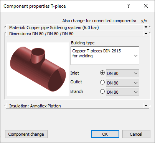Image resolution: width=155 pixels, height=143 pixels.
Task: Click the Outlet label
Action: click(76, 82)
